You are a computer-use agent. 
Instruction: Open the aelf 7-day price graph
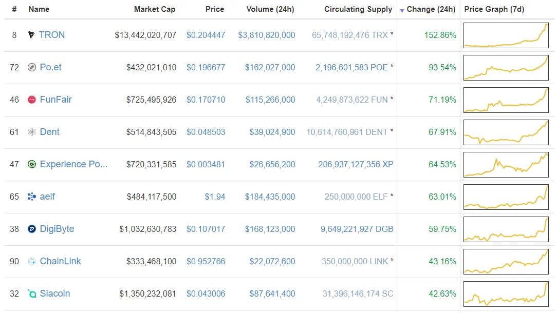pyautogui.click(x=506, y=197)
